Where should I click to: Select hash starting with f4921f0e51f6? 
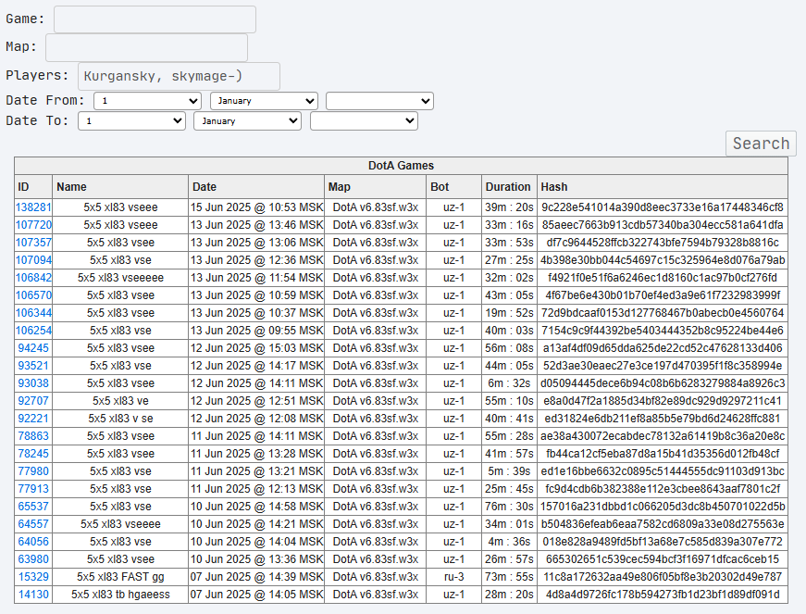663,278
